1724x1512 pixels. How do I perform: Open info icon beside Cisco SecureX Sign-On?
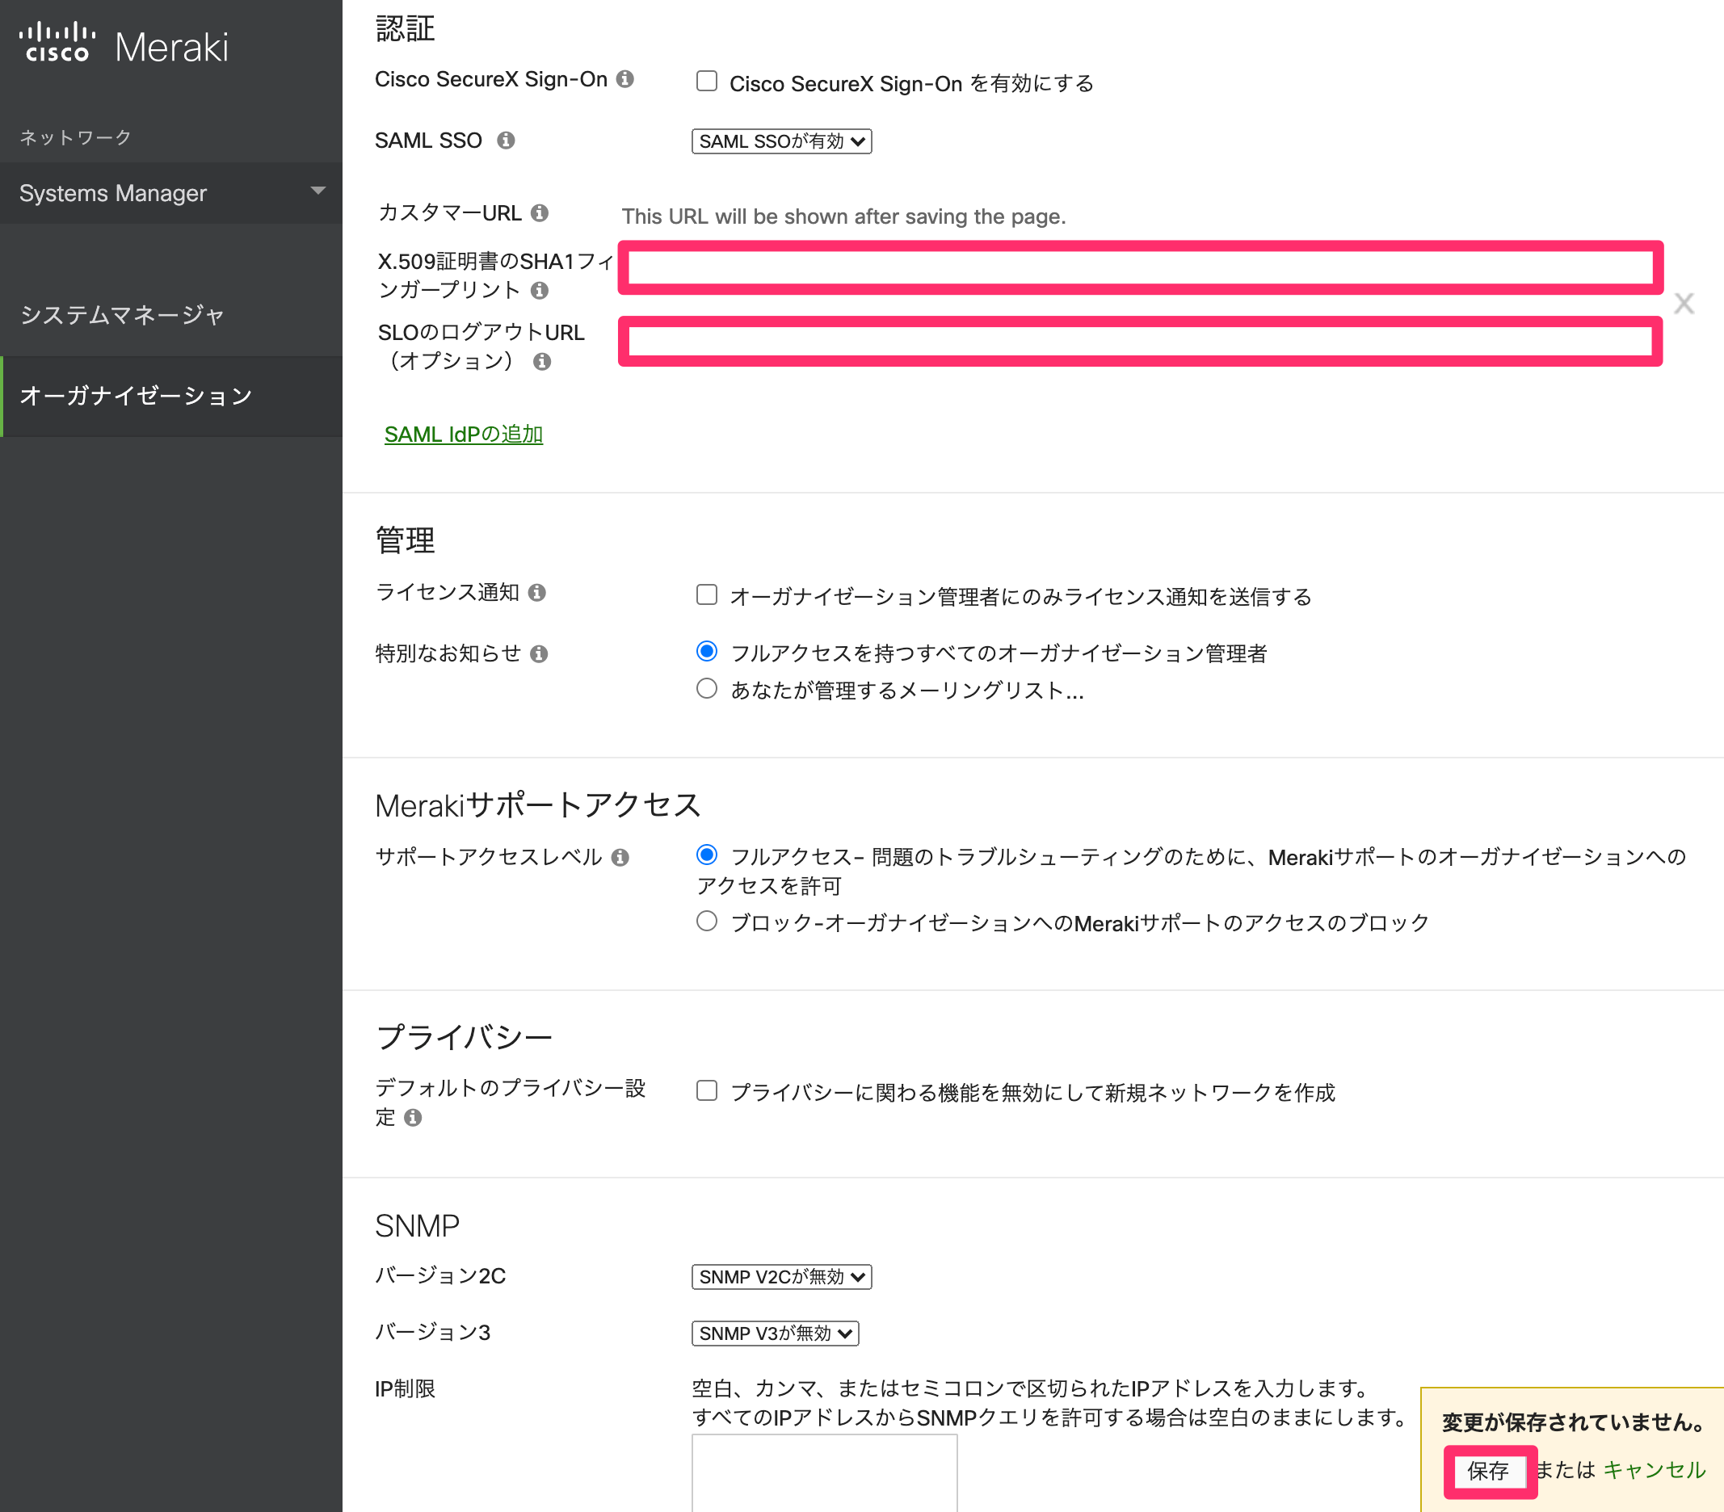625,79
